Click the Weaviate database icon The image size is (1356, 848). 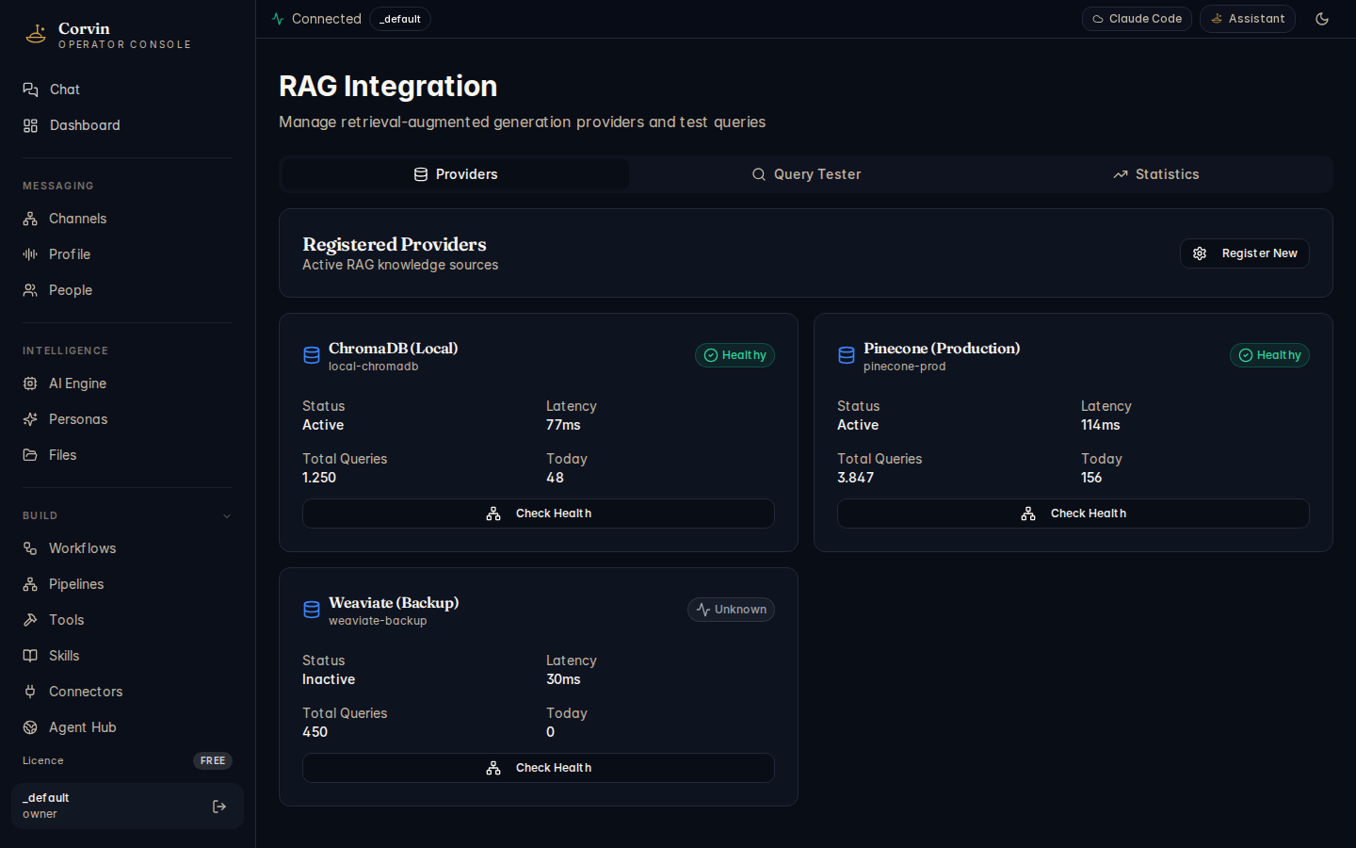click(312, 610)
